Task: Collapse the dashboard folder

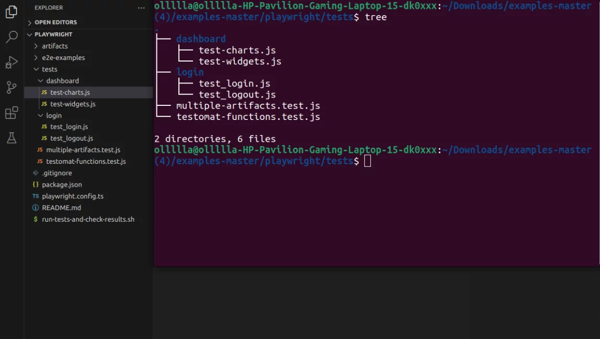Action: 62,81
